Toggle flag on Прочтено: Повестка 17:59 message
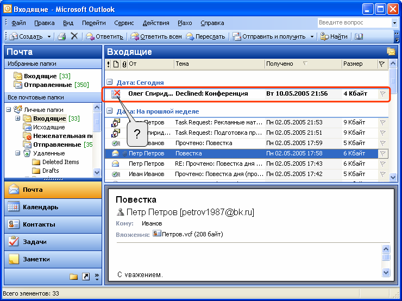The image size is (402, 301). coord(383,143)
